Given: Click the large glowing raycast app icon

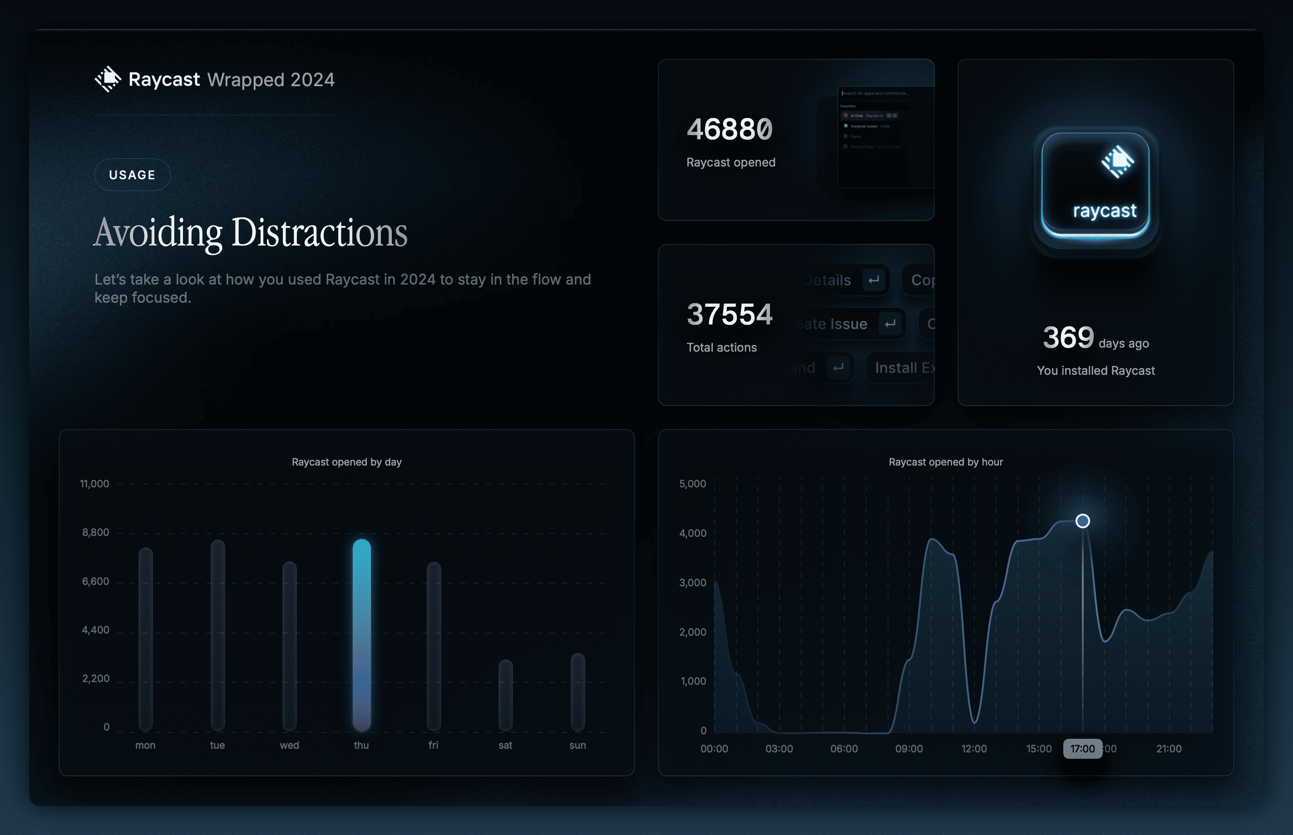Looking at the screenshot, I should click(x=1096, y=186).
